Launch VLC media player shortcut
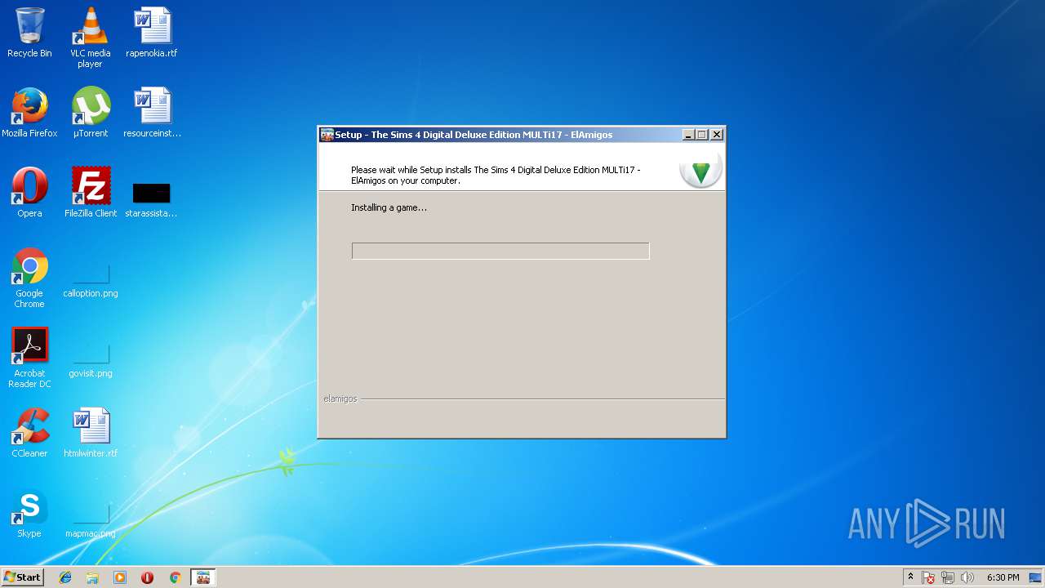Viewport: 1045px width, 588px height. [90, 37]
